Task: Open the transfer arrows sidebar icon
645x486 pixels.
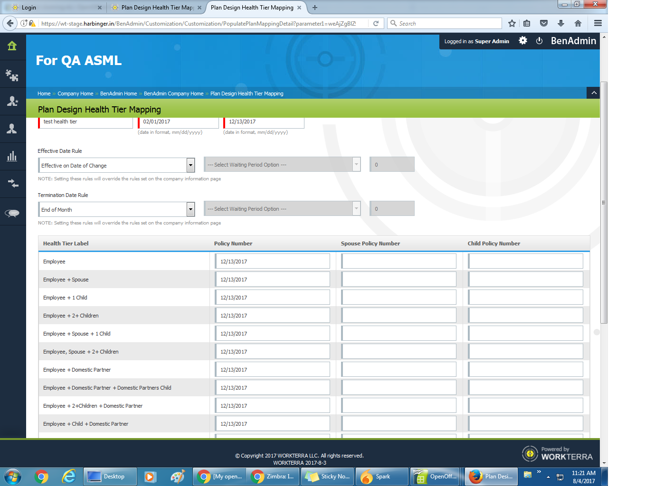Action: point(13,184)
